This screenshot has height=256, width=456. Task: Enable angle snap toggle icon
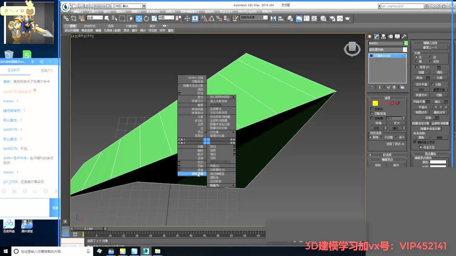[212, 19]
